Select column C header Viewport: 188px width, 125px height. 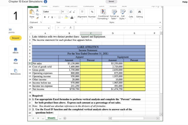click(x=91, y=33)
